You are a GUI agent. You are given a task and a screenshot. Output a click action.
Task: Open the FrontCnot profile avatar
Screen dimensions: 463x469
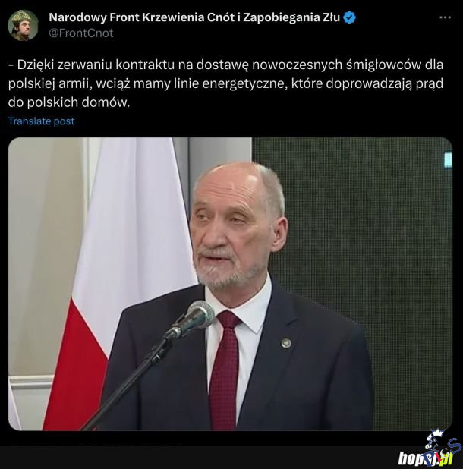(23, 25)
